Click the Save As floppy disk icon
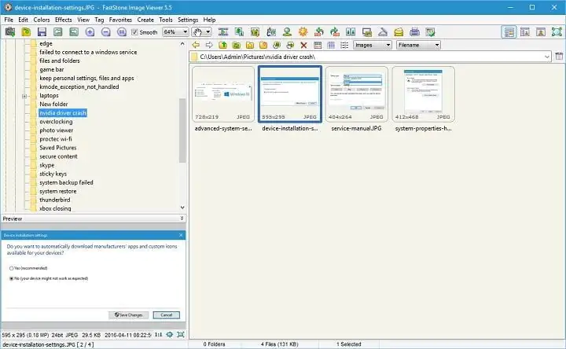This screenshot has width=566, height=349. 42,32
